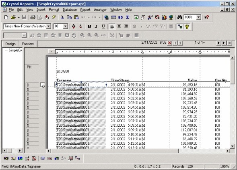Open the Format menu
Screen dimensions: 237x170
(x=54, y=10)
